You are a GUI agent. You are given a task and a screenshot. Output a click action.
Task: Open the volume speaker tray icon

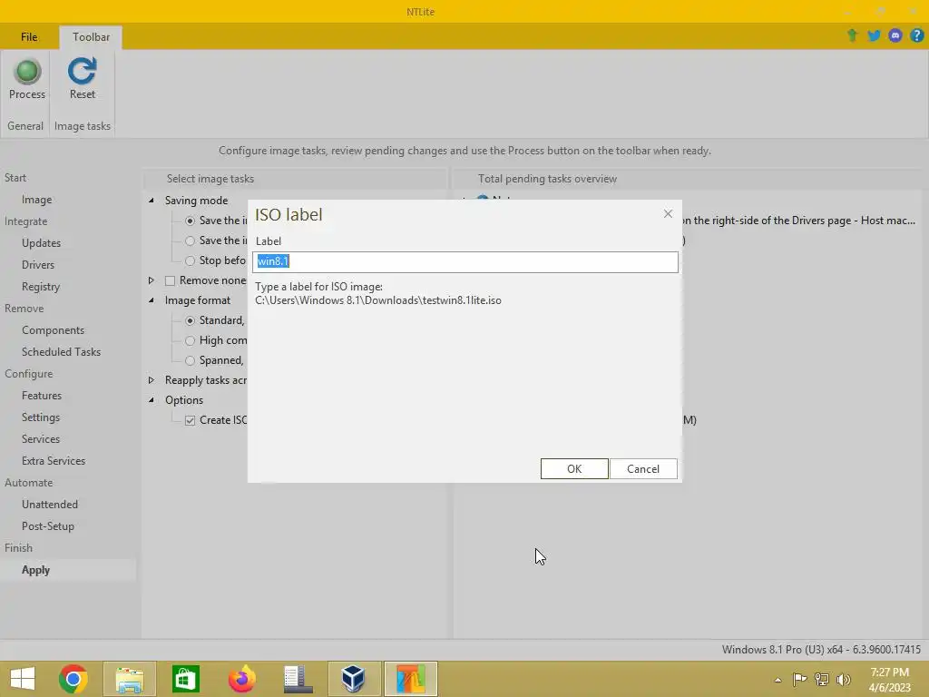pos(844,679)
